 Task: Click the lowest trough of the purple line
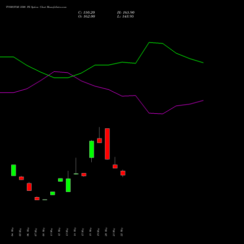tap(163, 114)
